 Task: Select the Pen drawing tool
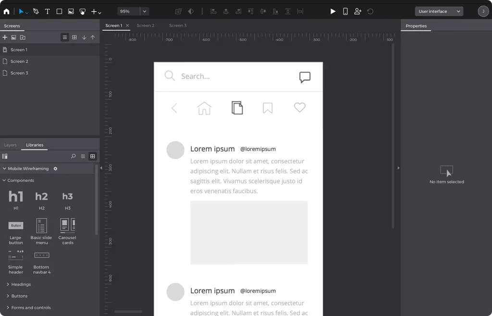(36, 12)
